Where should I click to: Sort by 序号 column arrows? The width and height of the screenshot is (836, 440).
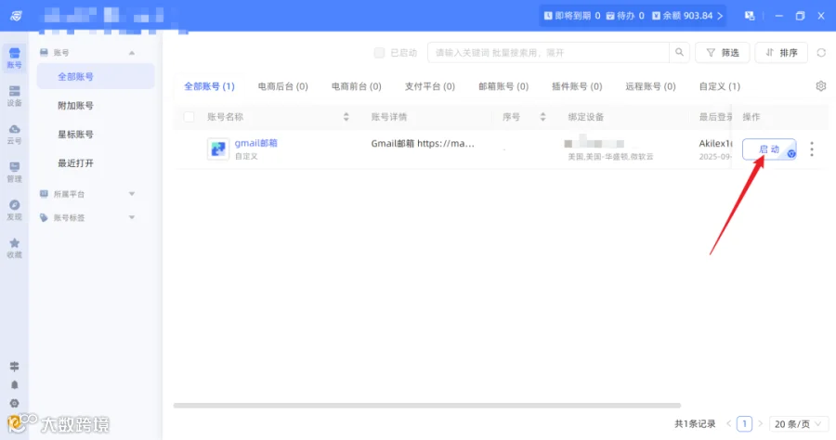click(x=542, y=117)
